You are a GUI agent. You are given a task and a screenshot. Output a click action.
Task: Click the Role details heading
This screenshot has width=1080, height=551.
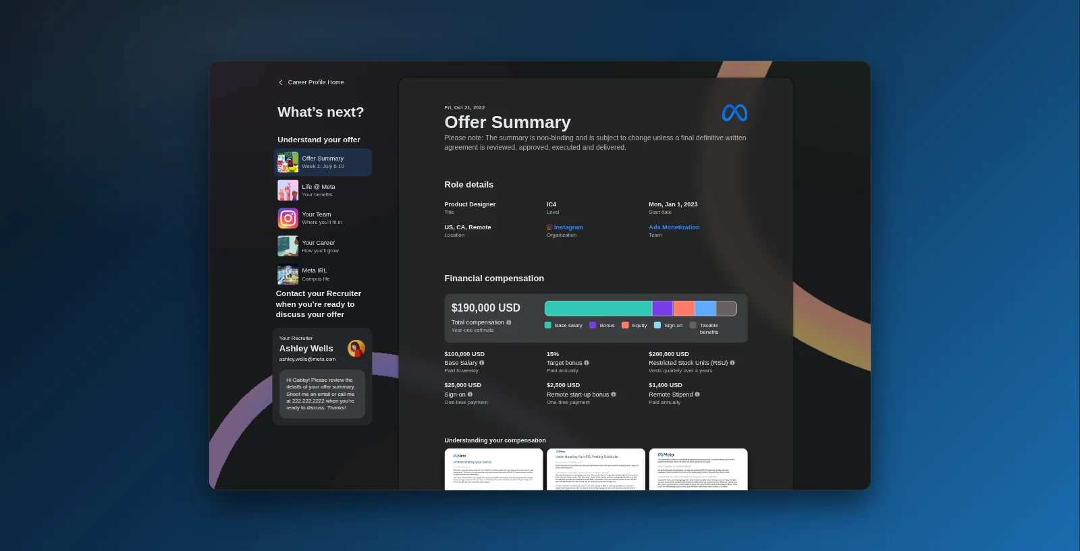(x=469, y=185)
